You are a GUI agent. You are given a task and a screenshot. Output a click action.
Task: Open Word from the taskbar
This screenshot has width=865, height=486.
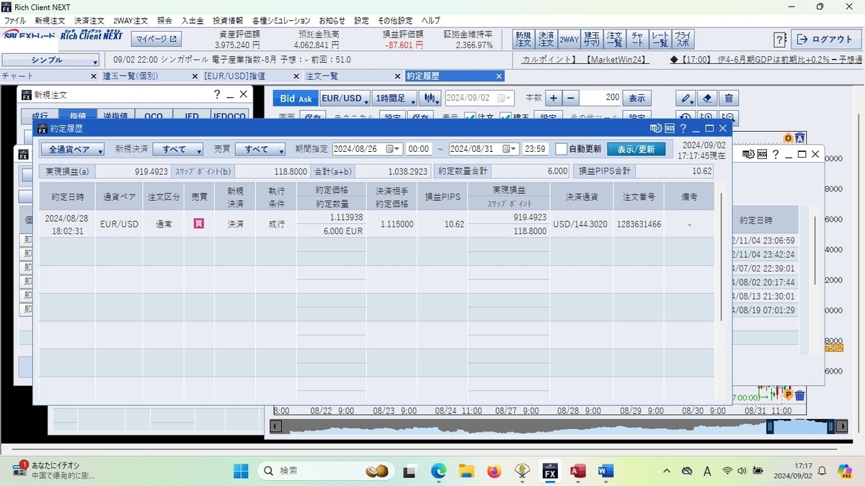pyautogui.click(x=605, y=472)
